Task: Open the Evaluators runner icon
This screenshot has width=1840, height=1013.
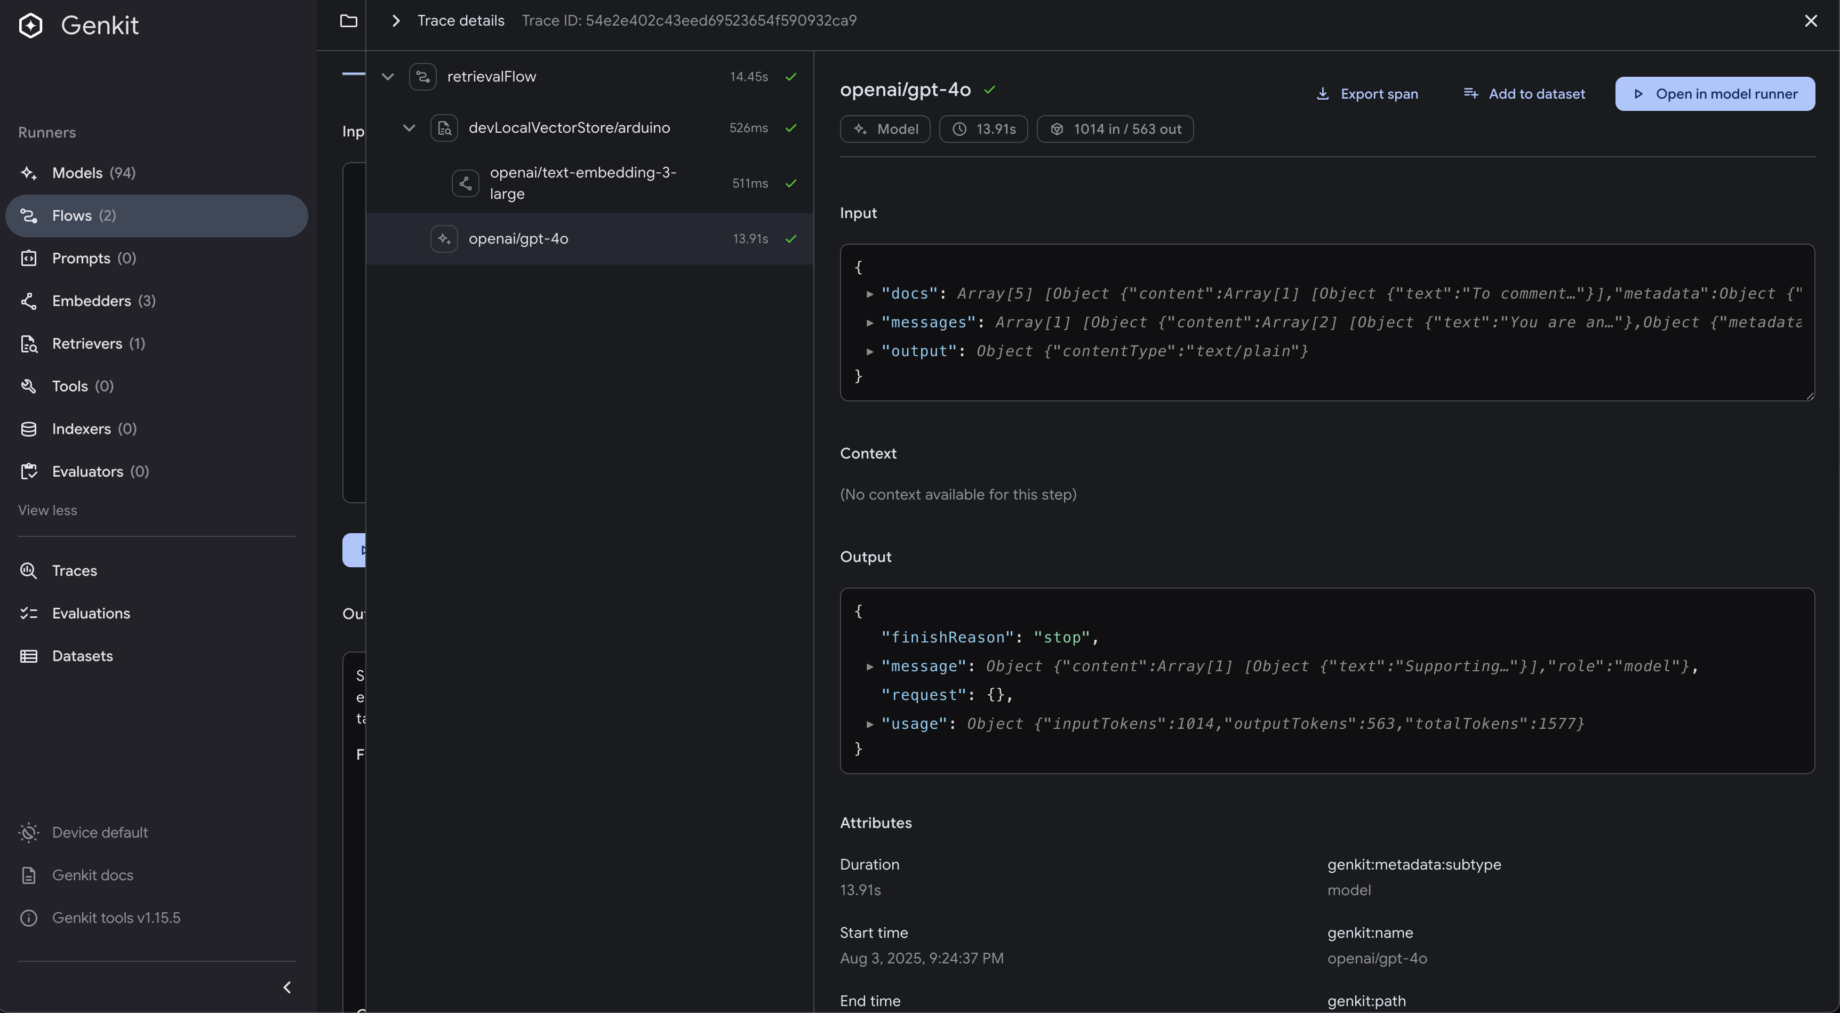Action: (x=29, y=472)
